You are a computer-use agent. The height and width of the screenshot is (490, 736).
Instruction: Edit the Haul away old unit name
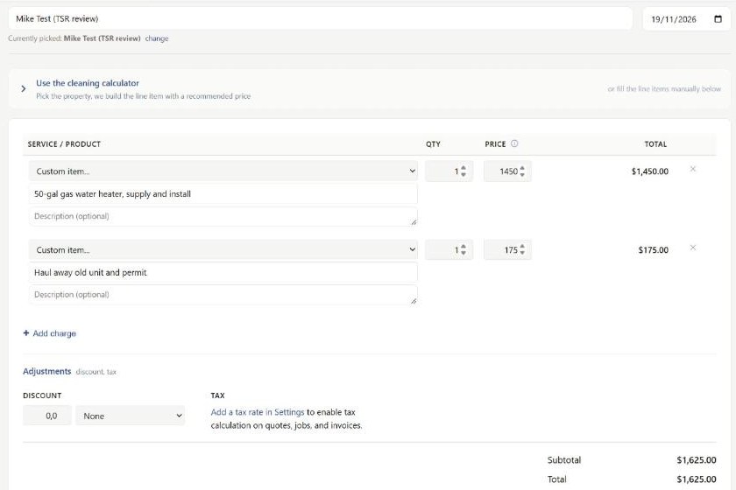click(223, 272)
